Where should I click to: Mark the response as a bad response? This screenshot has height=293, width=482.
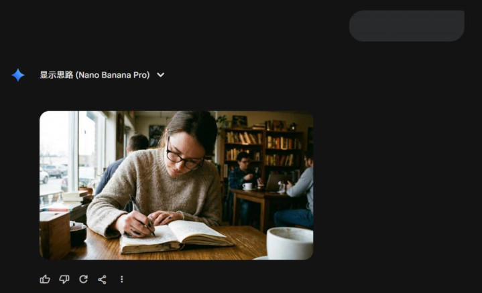(x=64, y=279)
